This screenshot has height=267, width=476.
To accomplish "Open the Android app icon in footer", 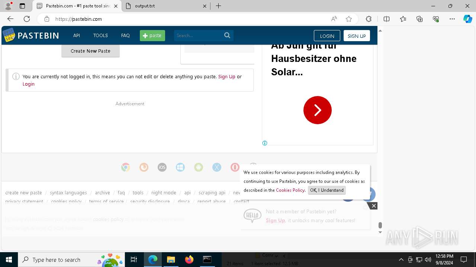I will (199, 167).
